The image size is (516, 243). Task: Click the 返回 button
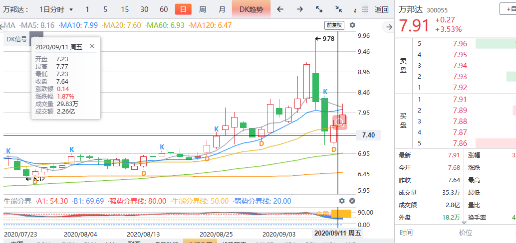tap(381, 9)
